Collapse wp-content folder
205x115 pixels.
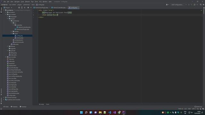coord(6,14)
